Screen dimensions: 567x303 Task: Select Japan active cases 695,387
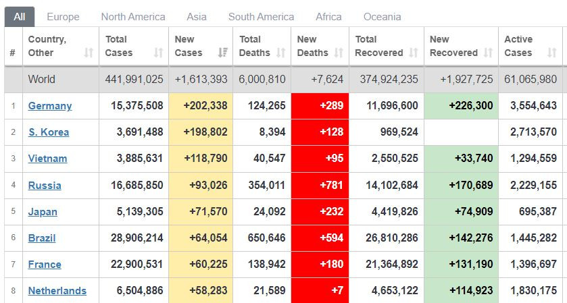pyautogui.click(x=538, y=212)
